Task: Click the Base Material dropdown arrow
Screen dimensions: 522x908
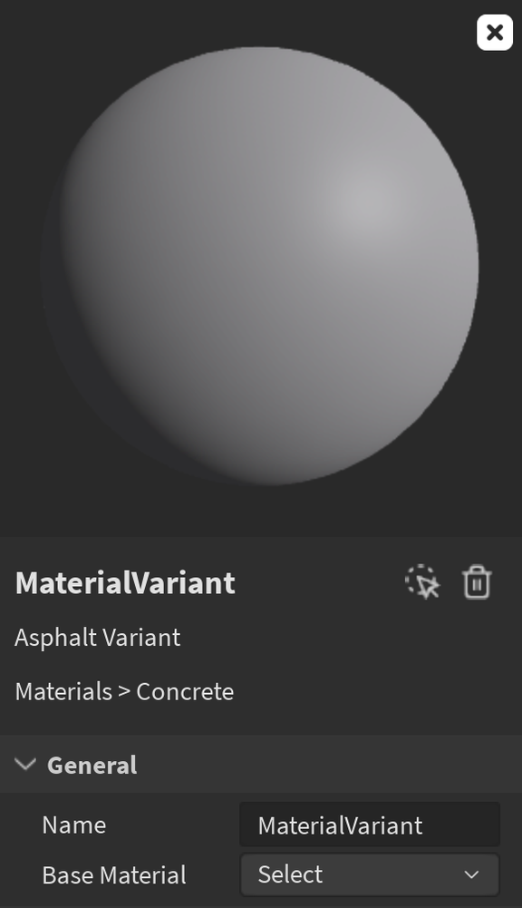Action: click(x=471, y=874)
